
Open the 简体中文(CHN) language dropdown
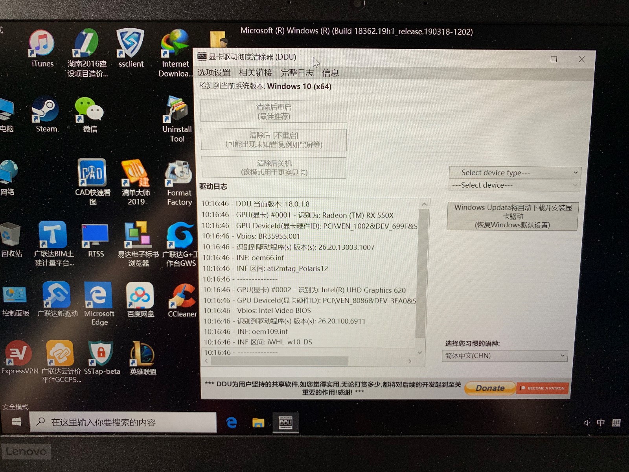point(505,356)
